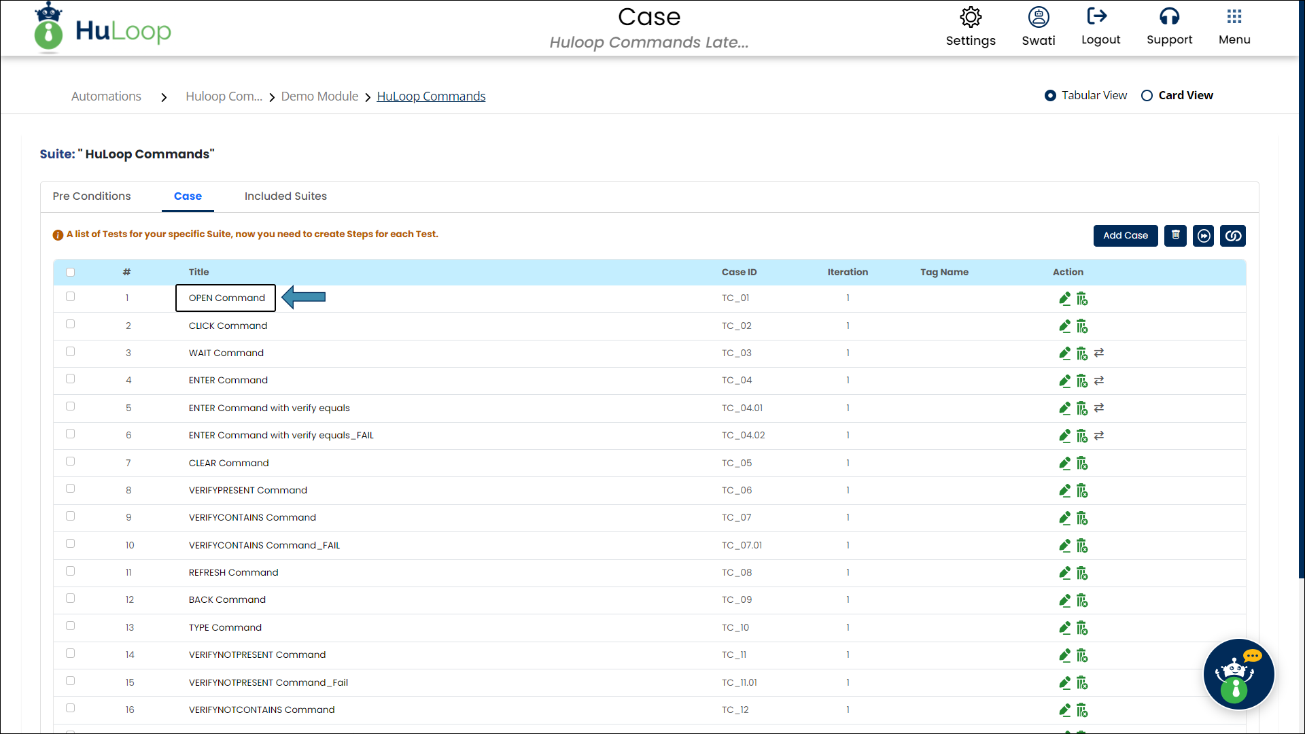
Task: Switch to the Case tab
Action: coord(188,196)
